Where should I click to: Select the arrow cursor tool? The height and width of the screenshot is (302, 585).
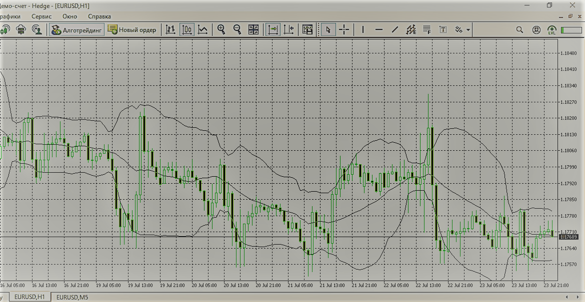pos(328,29)
